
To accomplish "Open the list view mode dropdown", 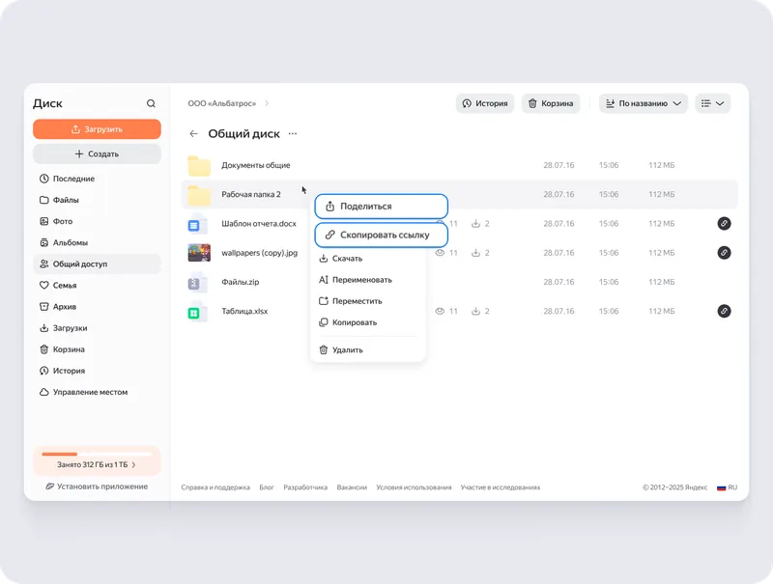I will pos(713,103).
